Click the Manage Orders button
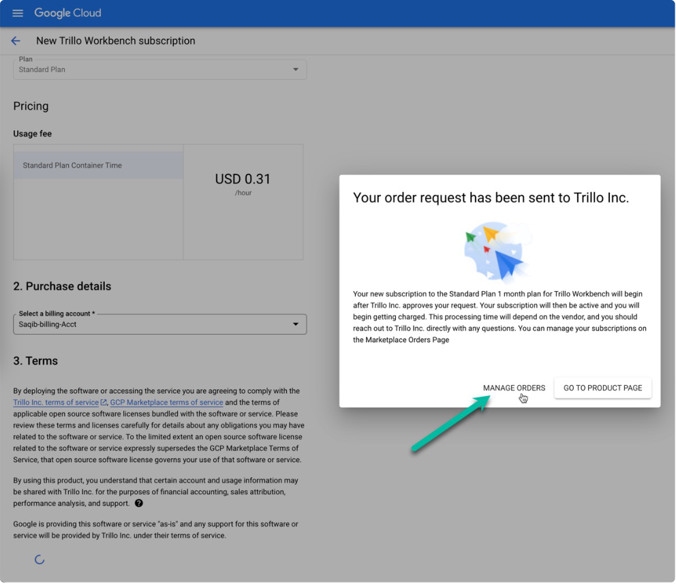The width and height of the screenshot is (676, 584). click(514, 388)
